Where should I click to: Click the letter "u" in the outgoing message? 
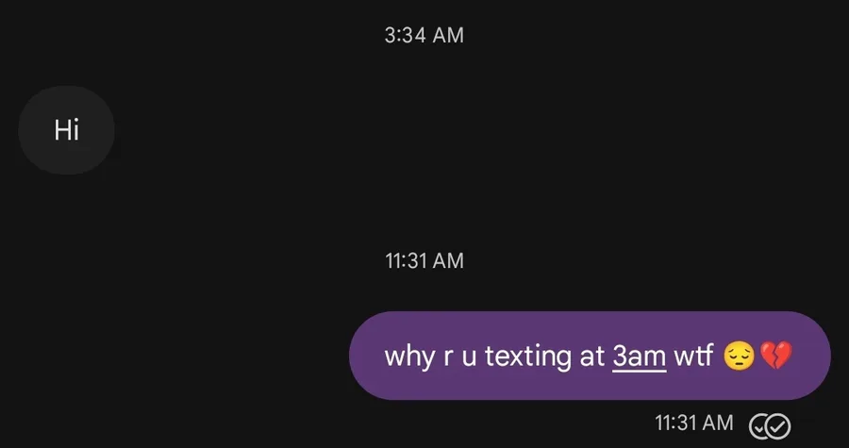[469, 359]
